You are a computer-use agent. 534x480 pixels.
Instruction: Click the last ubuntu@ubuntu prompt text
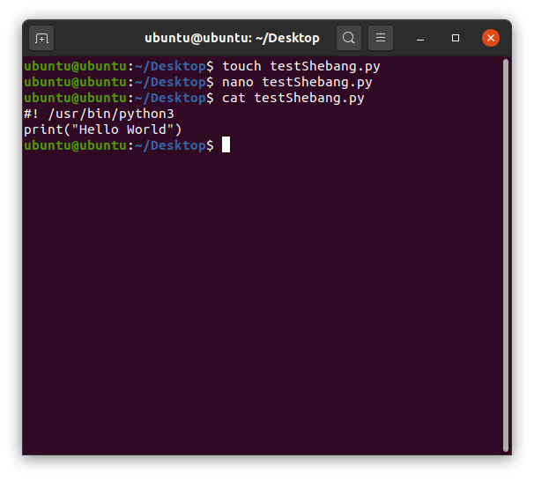(75, 145)
